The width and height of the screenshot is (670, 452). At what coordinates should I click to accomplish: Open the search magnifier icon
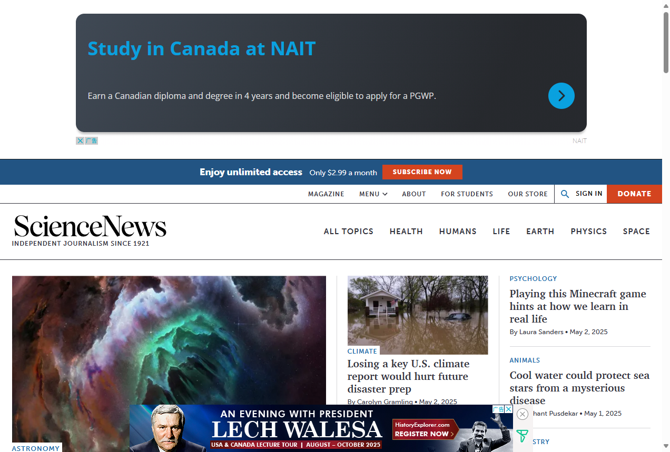pos(565,194)
